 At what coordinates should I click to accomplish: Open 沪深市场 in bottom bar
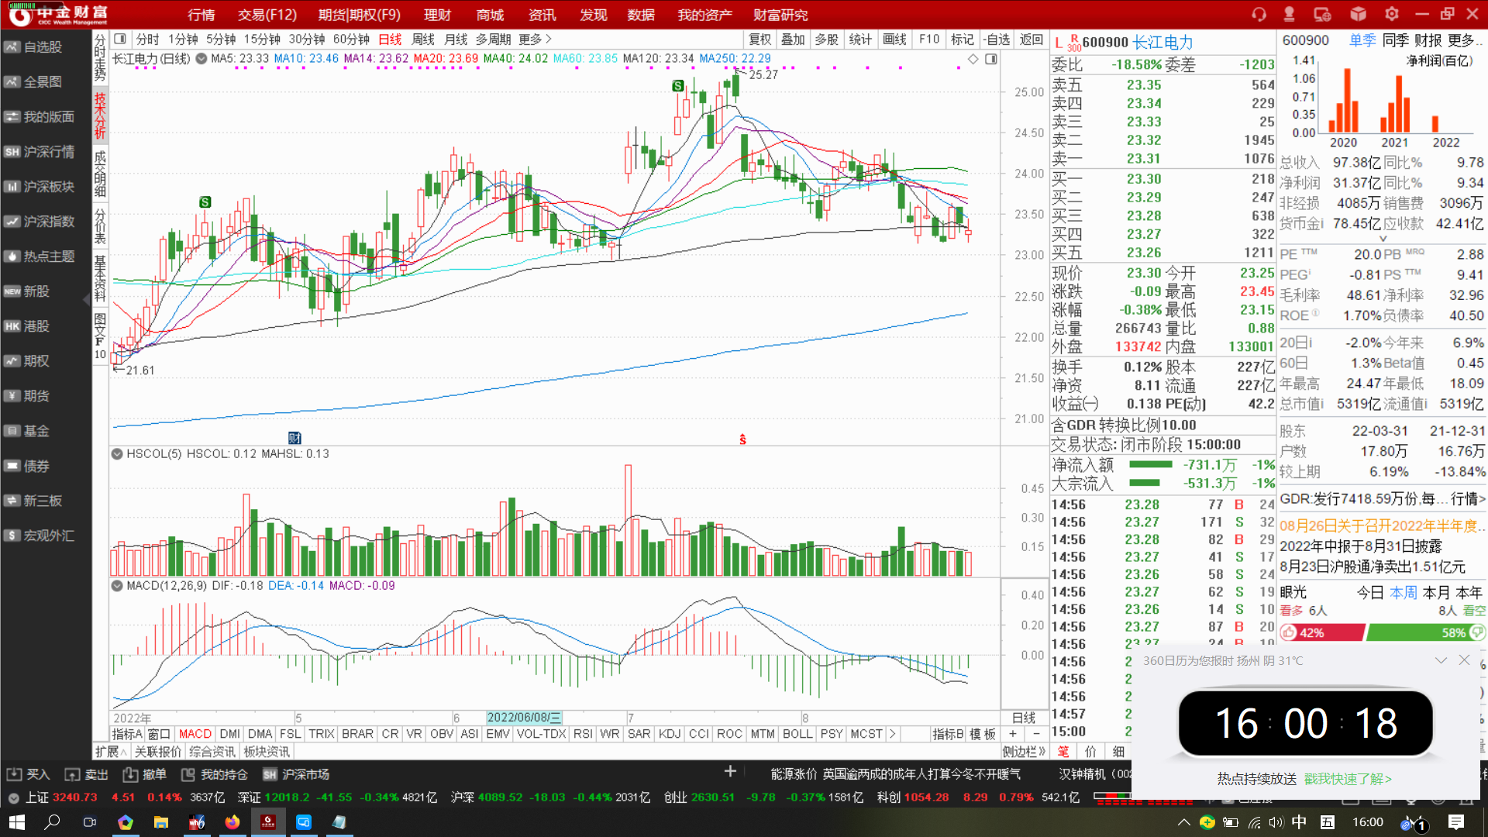tap(295, 774)
